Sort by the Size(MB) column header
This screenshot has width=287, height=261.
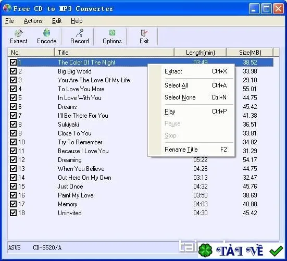250,53
